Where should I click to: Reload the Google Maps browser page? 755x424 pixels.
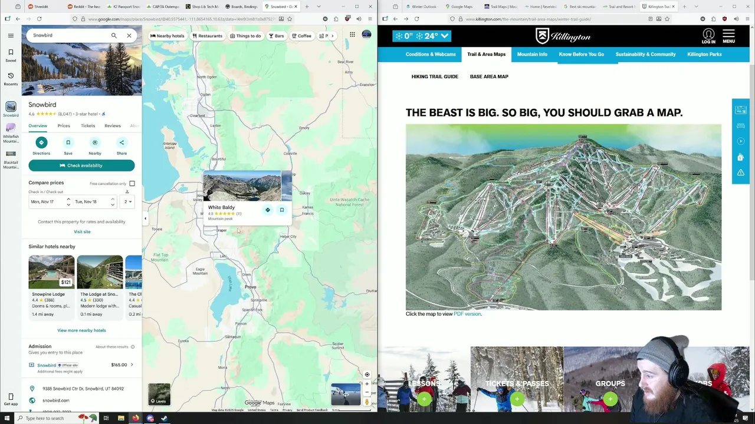[39, 19]
